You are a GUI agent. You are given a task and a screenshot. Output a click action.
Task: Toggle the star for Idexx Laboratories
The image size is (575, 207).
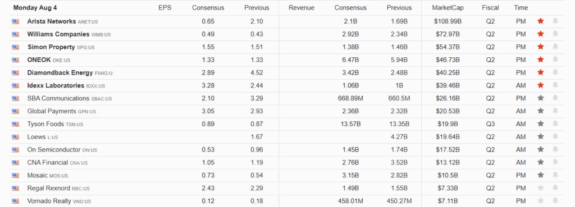tap(540, 85)
